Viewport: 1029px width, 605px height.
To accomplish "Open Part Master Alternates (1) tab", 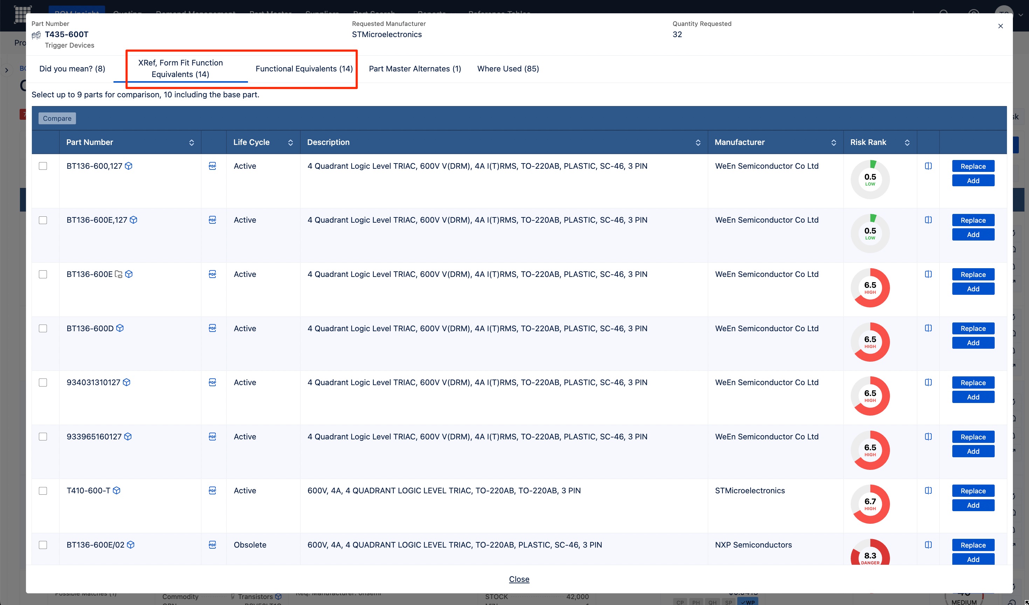I will pyautogui.click(x=415, y=69).
